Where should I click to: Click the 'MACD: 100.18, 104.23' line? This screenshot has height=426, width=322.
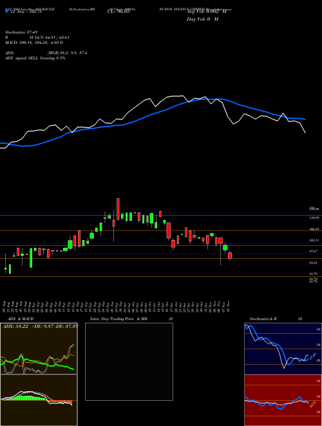coord(34,43)
